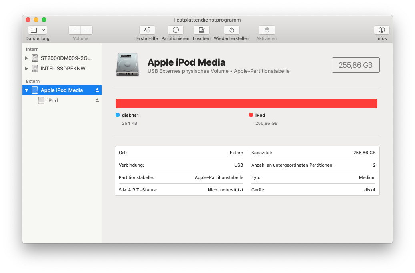Image resolution: width=415 pixels, height=273 pixels.
Task: Click the Erste Hilfe label
Action: [x=147, y=38]
